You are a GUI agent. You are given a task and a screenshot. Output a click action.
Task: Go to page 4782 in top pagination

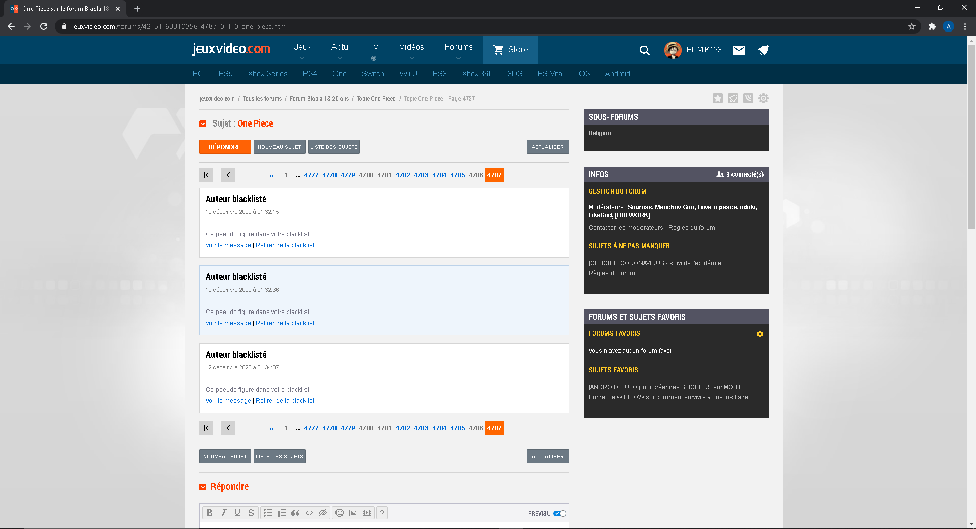[x=403, y=175]
